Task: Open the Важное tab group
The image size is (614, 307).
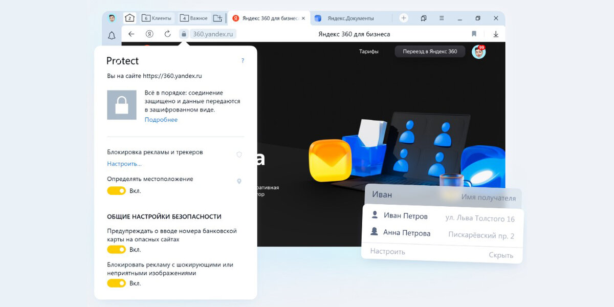Action: tap(194, 18)
